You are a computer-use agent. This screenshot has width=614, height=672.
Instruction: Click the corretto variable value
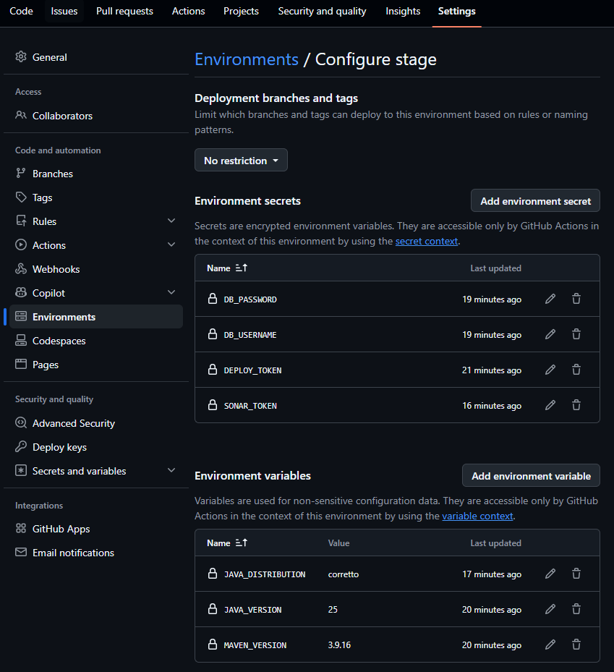(344, 574)
